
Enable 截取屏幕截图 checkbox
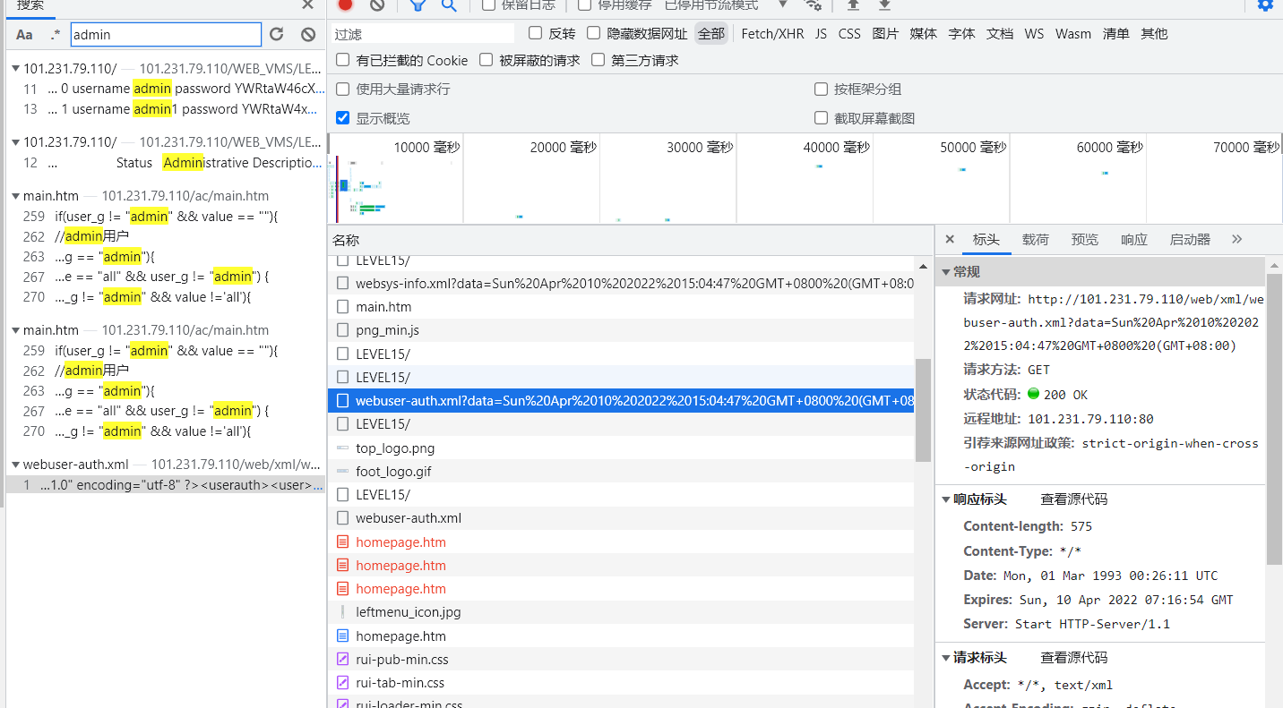click(821, 118)
